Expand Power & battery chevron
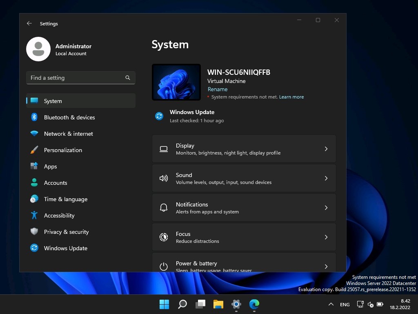 pos(326,267)
